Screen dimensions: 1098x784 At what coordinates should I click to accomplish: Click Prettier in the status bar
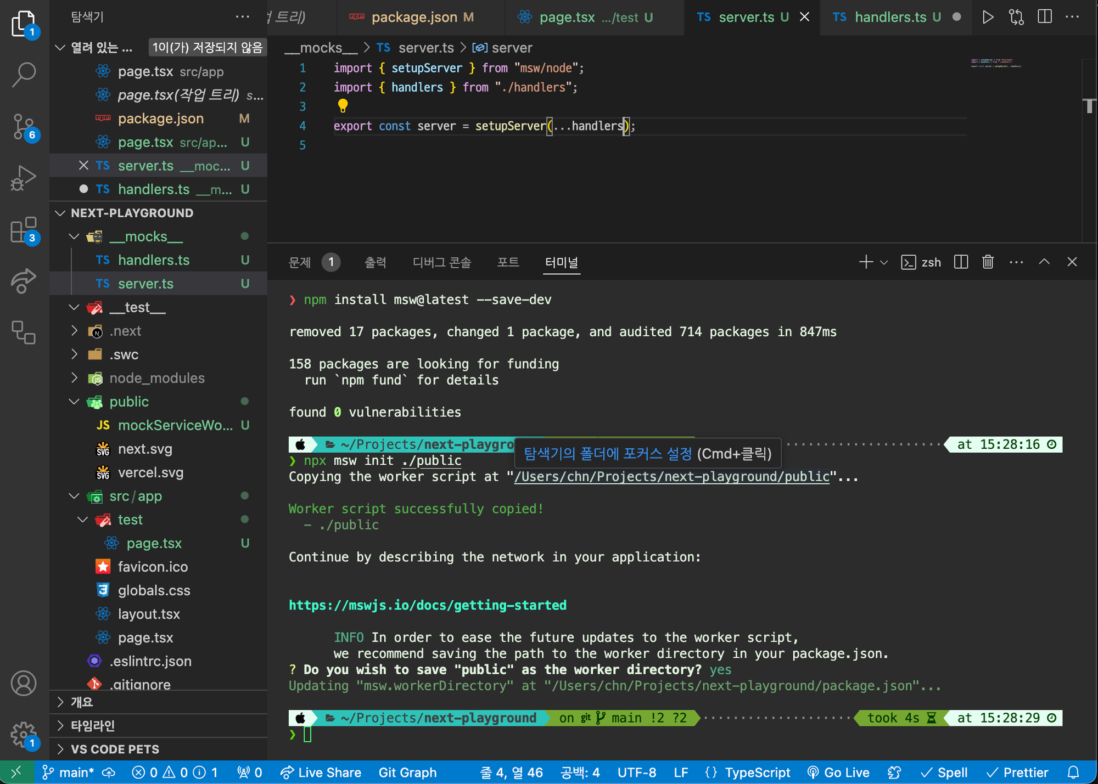[x=1017, y=772]
